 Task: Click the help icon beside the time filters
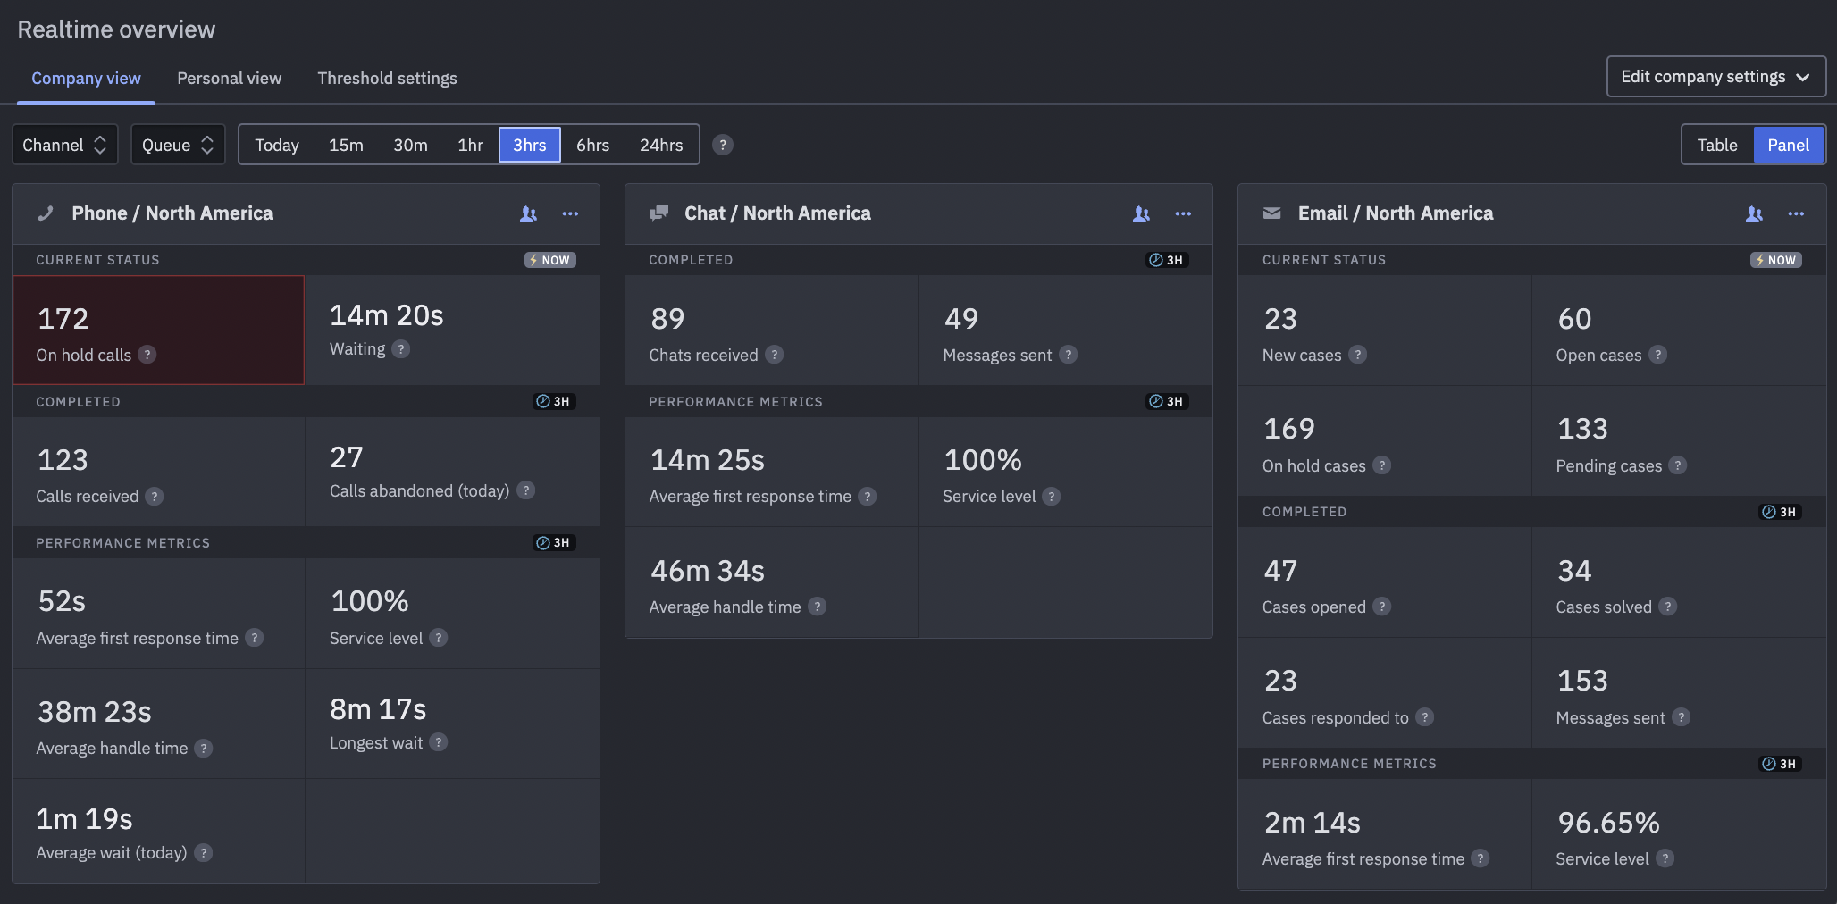(722, 144)
